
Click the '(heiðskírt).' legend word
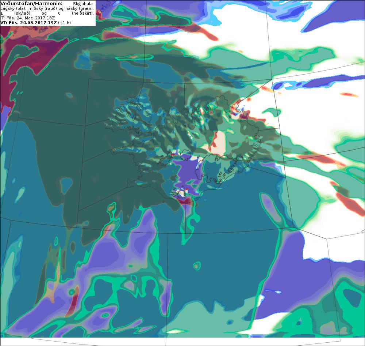(83, 13)
